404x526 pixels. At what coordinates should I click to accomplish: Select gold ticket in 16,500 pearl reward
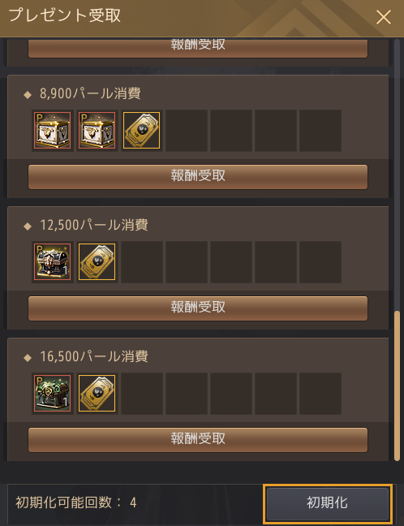(97, 394)
